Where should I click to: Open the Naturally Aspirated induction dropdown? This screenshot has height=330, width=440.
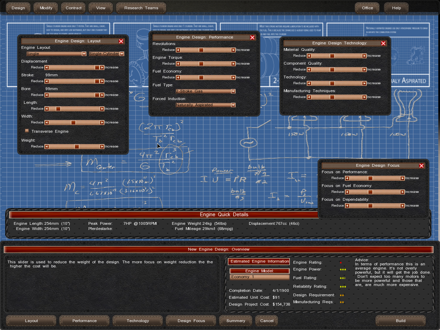point(233,105)
